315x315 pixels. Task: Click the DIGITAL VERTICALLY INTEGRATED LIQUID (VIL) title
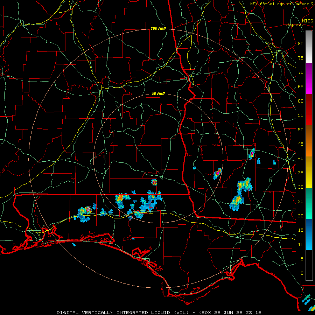[123, 313]
